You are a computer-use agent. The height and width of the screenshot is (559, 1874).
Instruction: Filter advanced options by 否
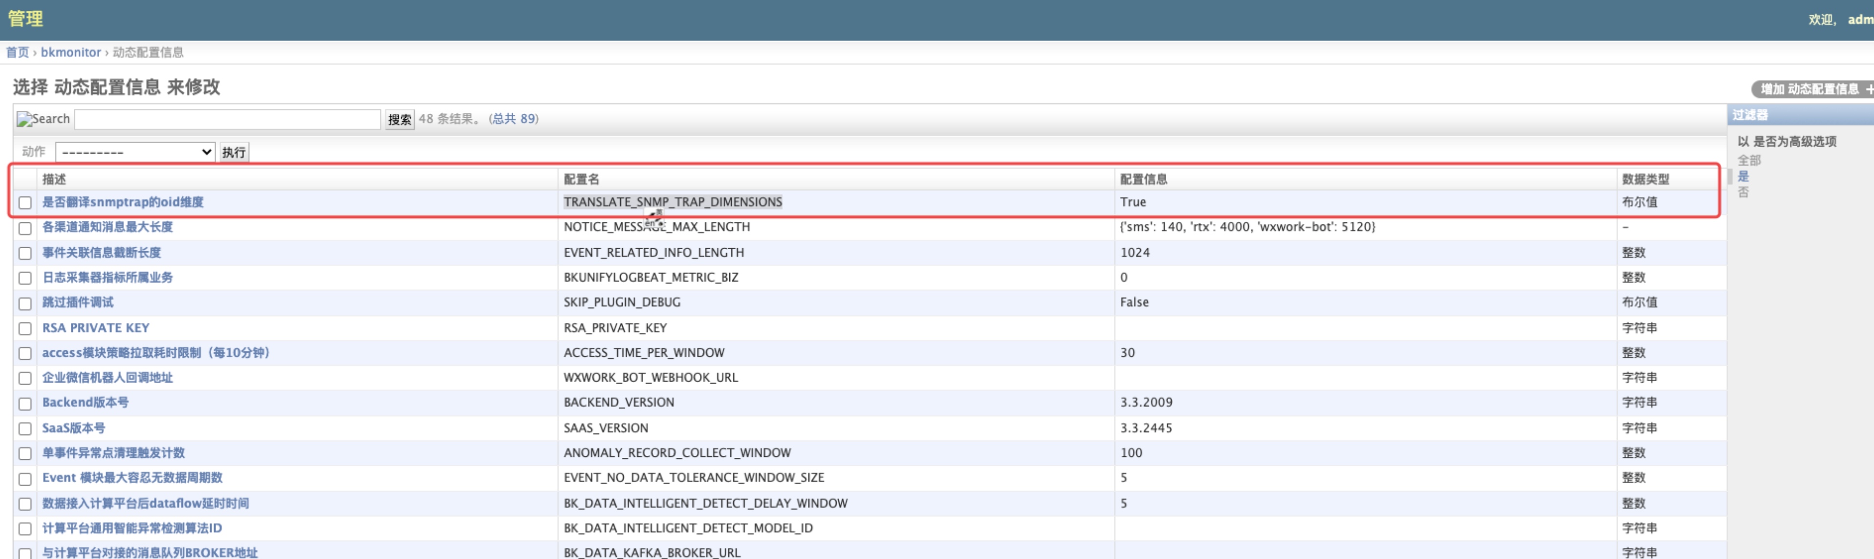tap(1743, 192)
